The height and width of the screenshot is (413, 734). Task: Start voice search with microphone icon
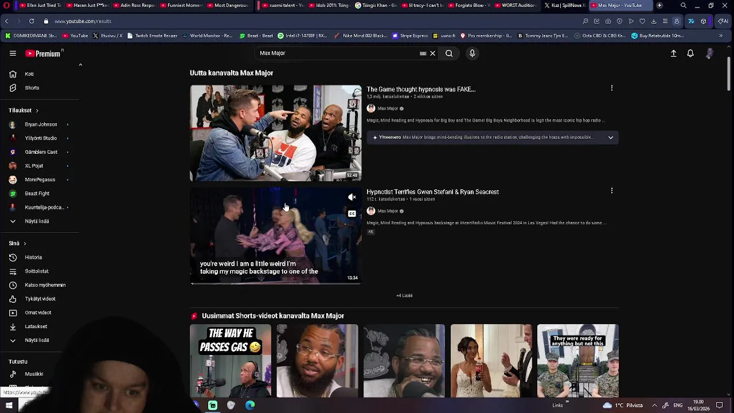(x=472, y=53)
